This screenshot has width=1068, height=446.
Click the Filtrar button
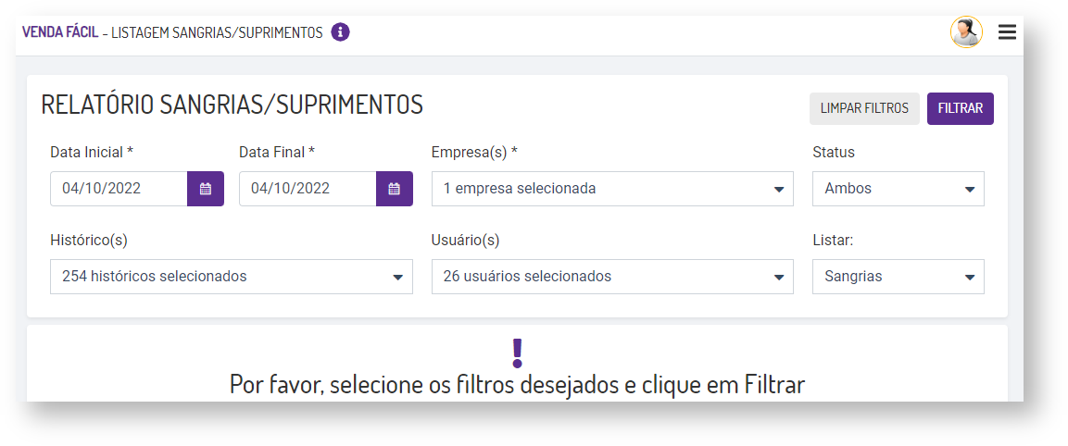tap(960, 108)
